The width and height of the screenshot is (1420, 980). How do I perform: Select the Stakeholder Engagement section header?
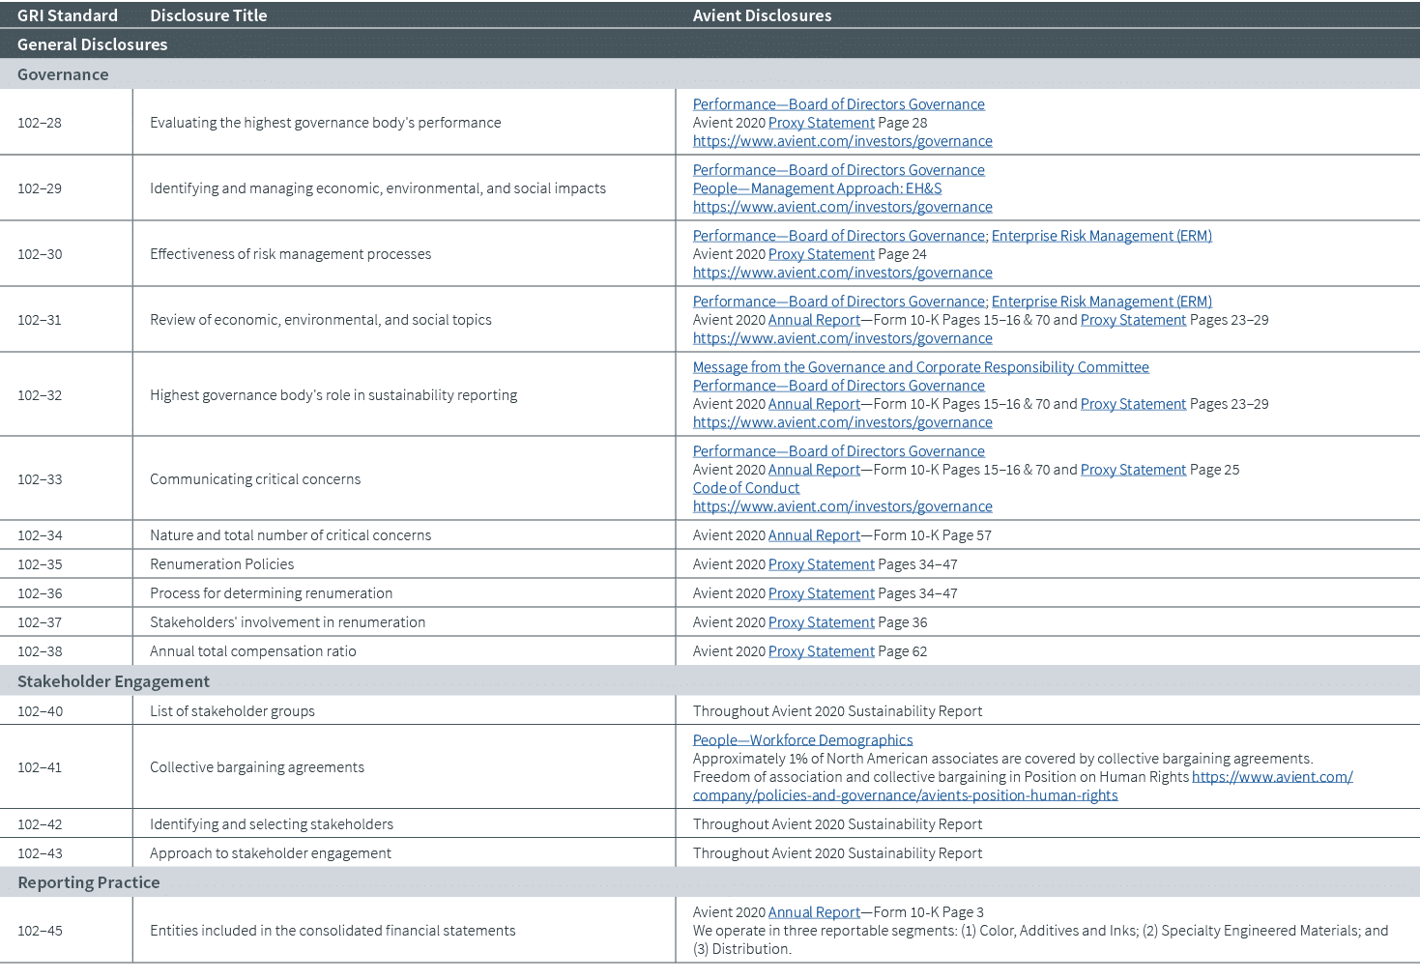tap(113, 681)
